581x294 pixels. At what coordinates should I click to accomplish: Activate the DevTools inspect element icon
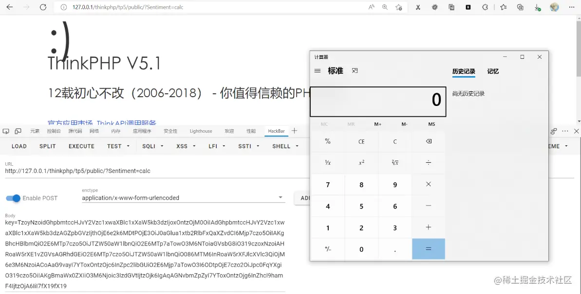click(6, 131)
